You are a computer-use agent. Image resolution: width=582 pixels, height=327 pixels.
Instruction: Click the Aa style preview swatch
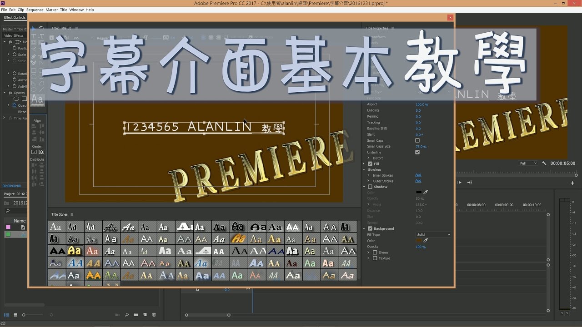pyautogui.click(x=37, y=99)
